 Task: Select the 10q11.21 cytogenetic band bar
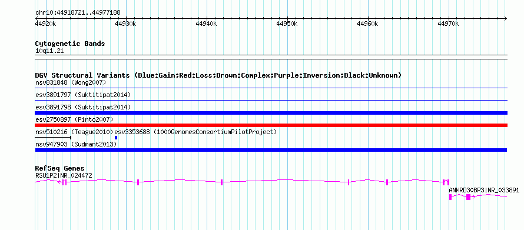tap(271, 57)
